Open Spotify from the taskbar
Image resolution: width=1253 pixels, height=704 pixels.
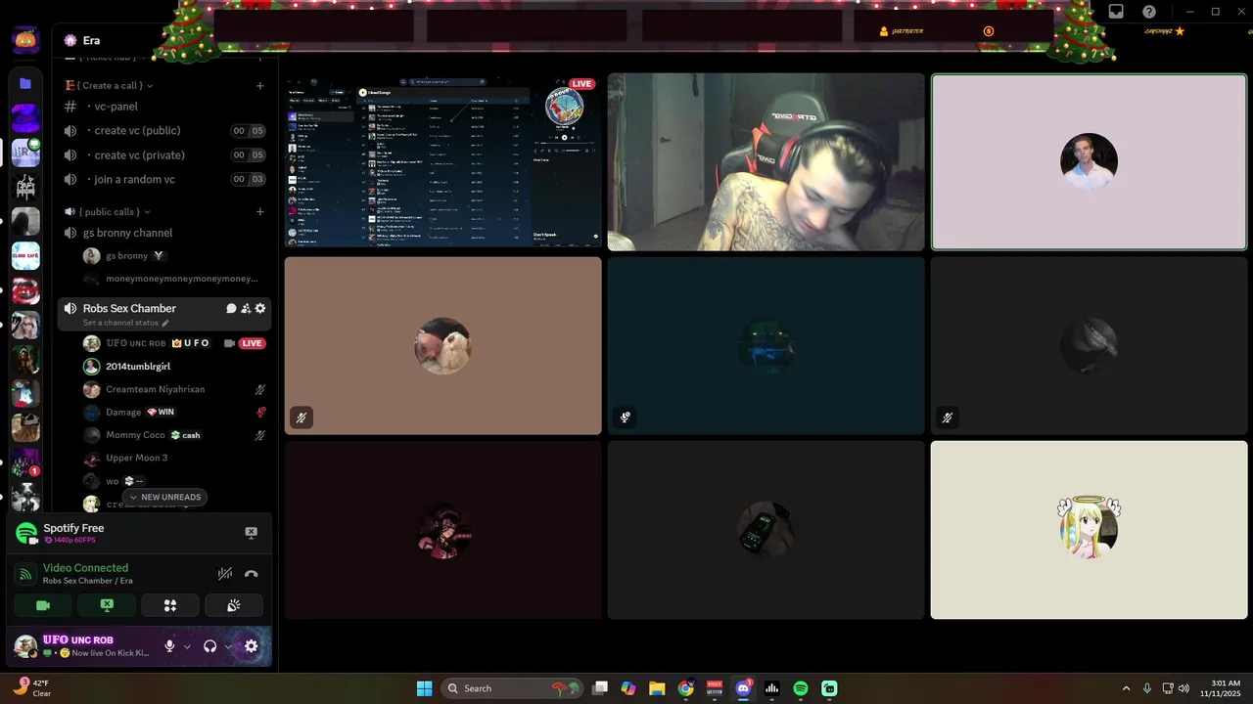(x=801, y=688)
